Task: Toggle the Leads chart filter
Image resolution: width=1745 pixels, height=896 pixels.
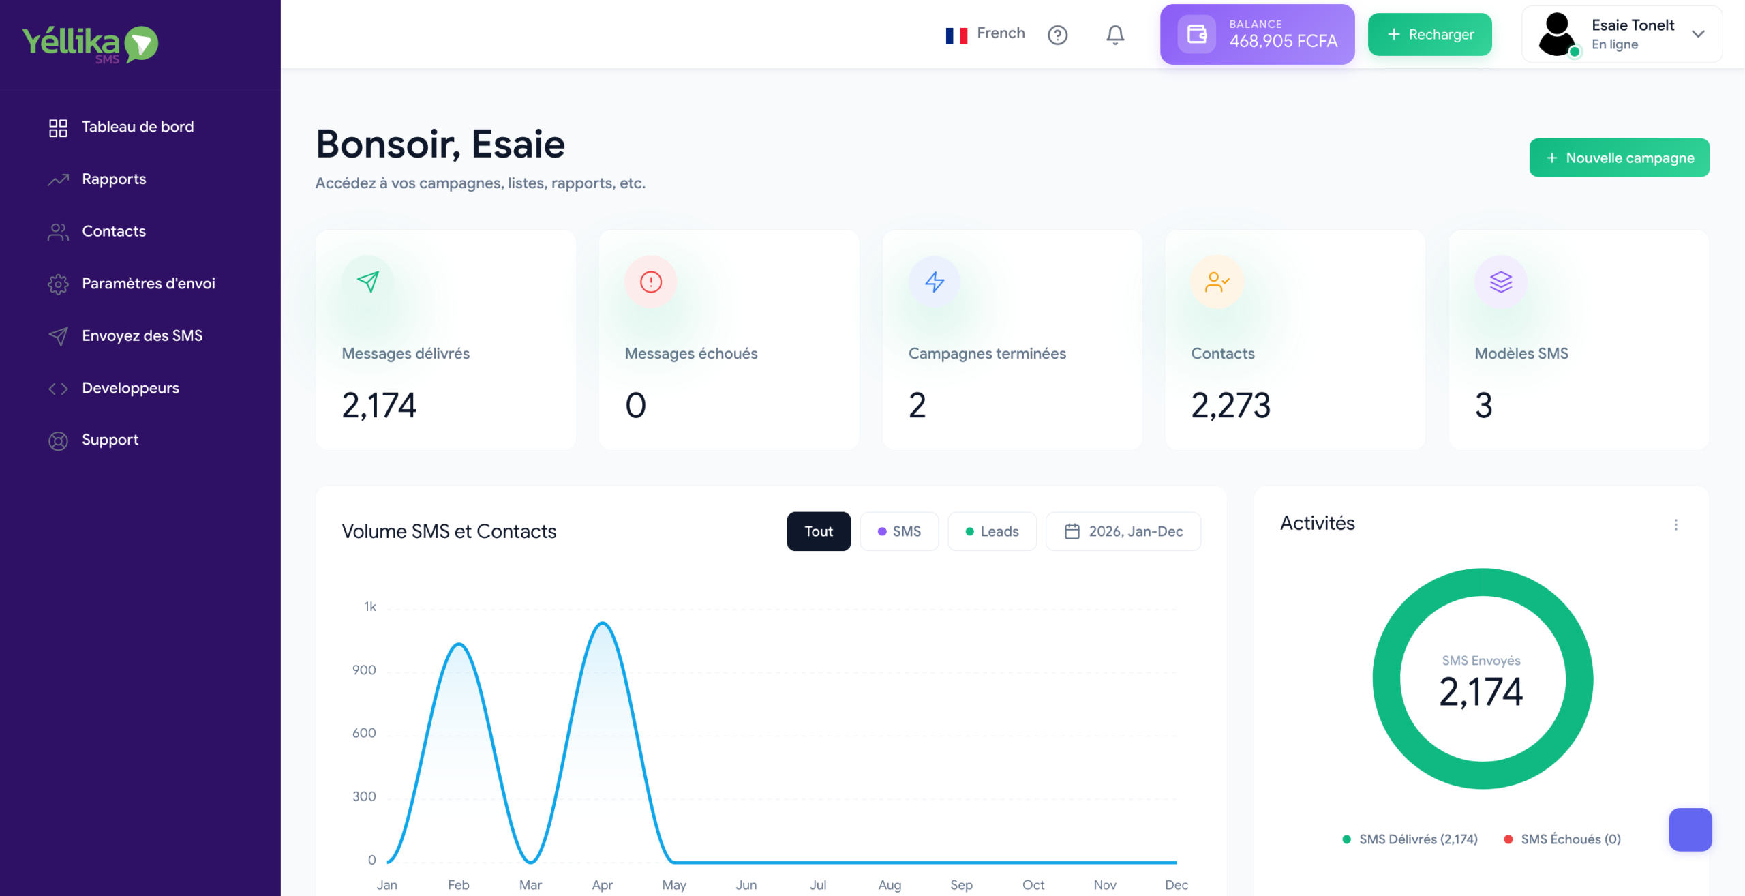Action: 992,531
